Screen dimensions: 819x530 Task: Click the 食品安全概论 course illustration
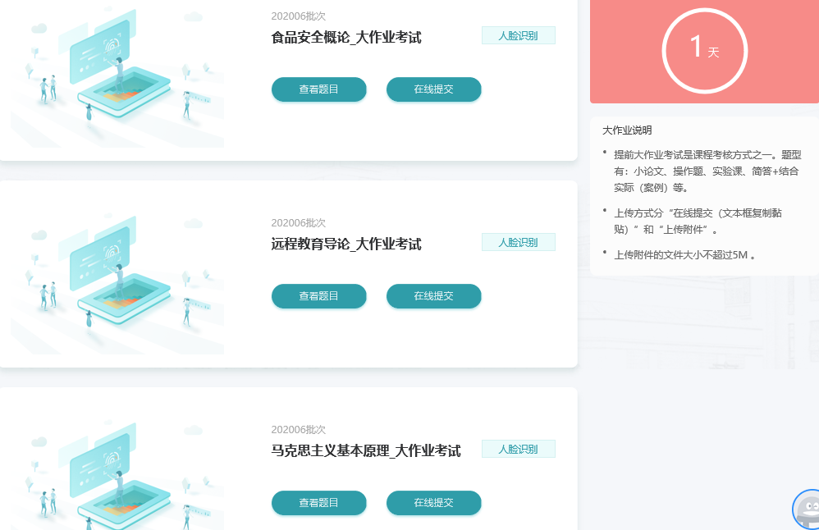(117, 75)
